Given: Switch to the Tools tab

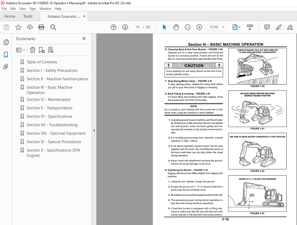Looking at the screenshot, I should click(28, 16).
